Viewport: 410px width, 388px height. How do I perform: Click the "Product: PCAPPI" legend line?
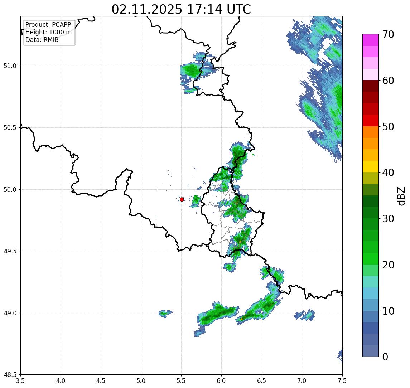point(49,25)
